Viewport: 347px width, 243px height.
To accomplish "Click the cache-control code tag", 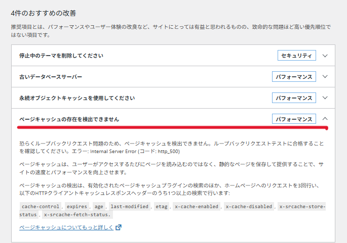I will pos(41,207).
